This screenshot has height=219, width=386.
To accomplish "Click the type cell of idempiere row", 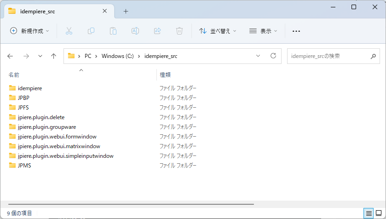I will tap(178, 88).
